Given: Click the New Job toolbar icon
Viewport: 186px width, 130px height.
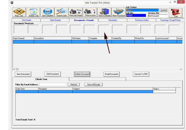Looking at the screenshot, I should pos(19,12).
